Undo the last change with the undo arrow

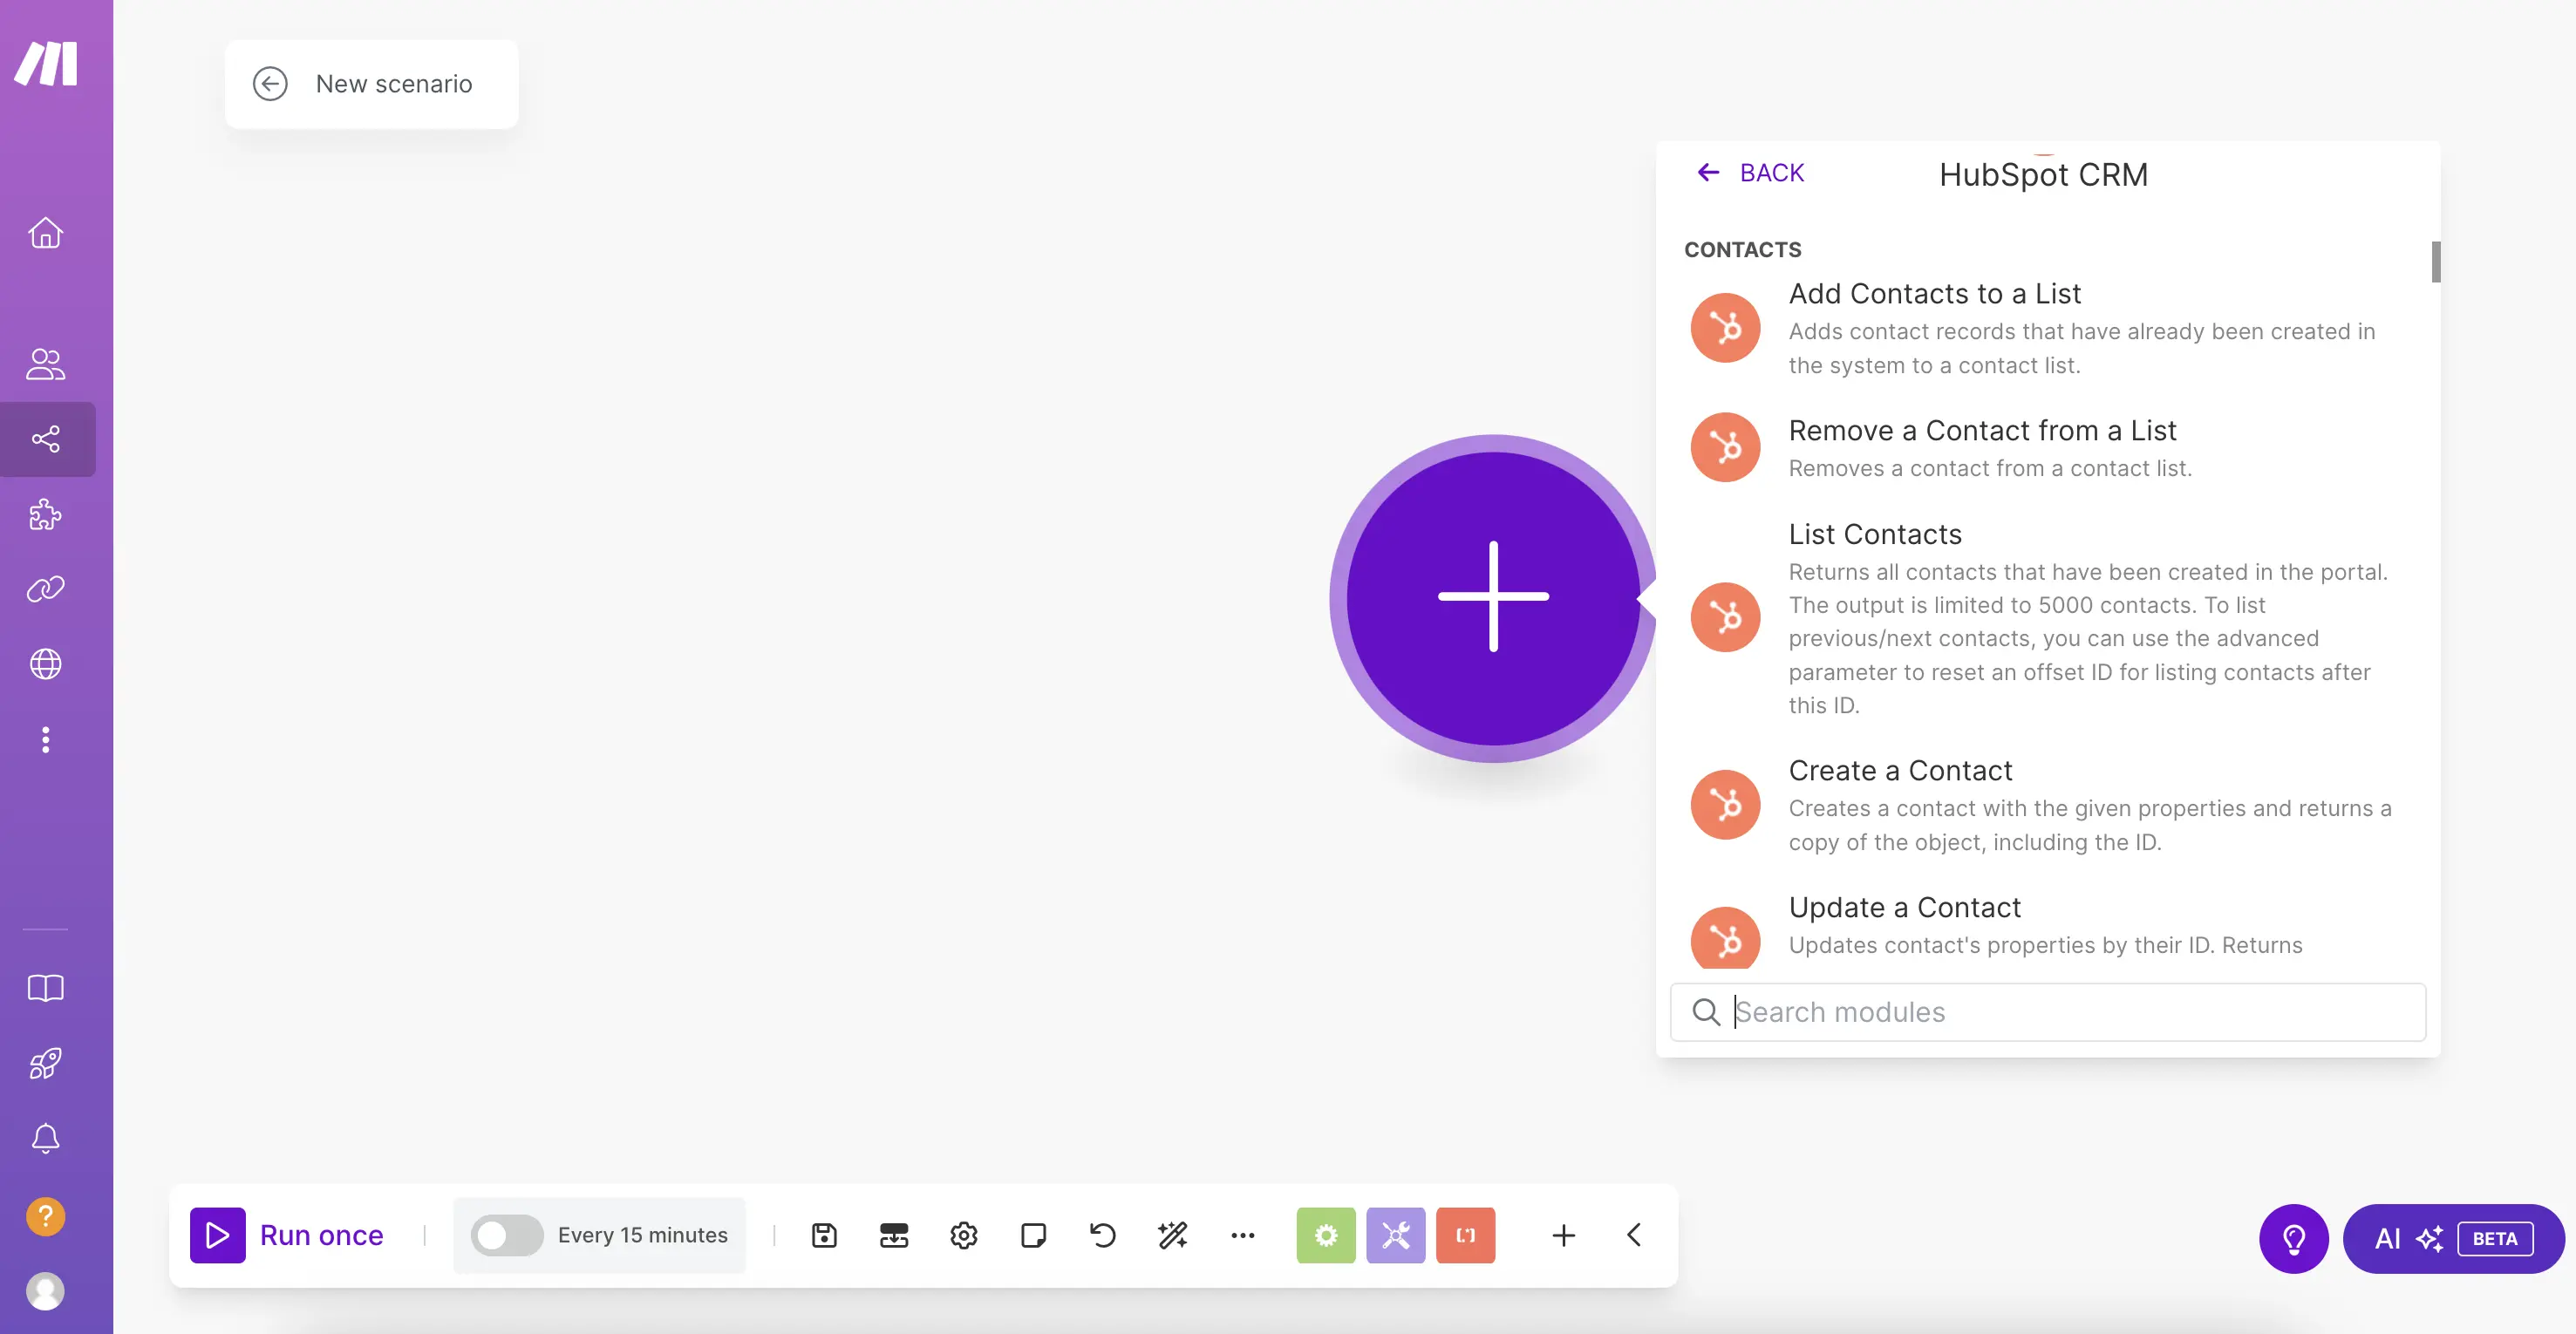(x=1103, y=1235)
